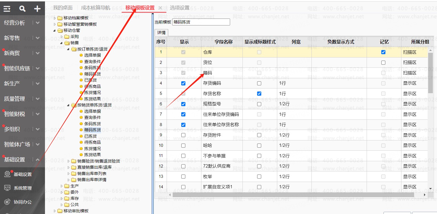437x214 pixels.
Task: Check the 记忆 checkbox for 货位
Action: pos(383,62)
